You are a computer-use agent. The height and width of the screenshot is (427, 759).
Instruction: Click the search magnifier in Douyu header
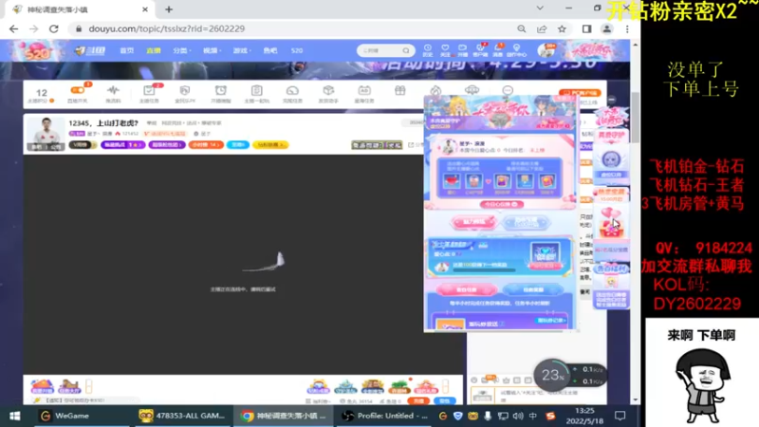406,50
